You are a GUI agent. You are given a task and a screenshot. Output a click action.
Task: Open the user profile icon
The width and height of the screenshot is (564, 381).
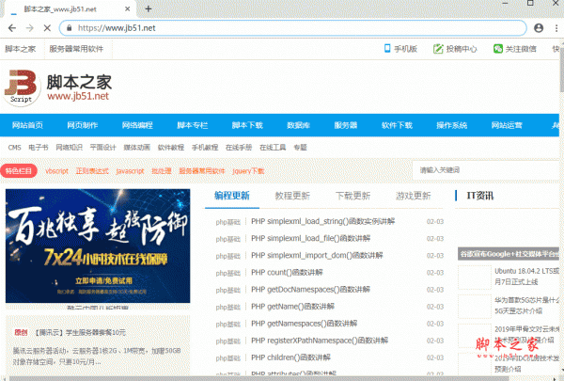tap(539, 28)
